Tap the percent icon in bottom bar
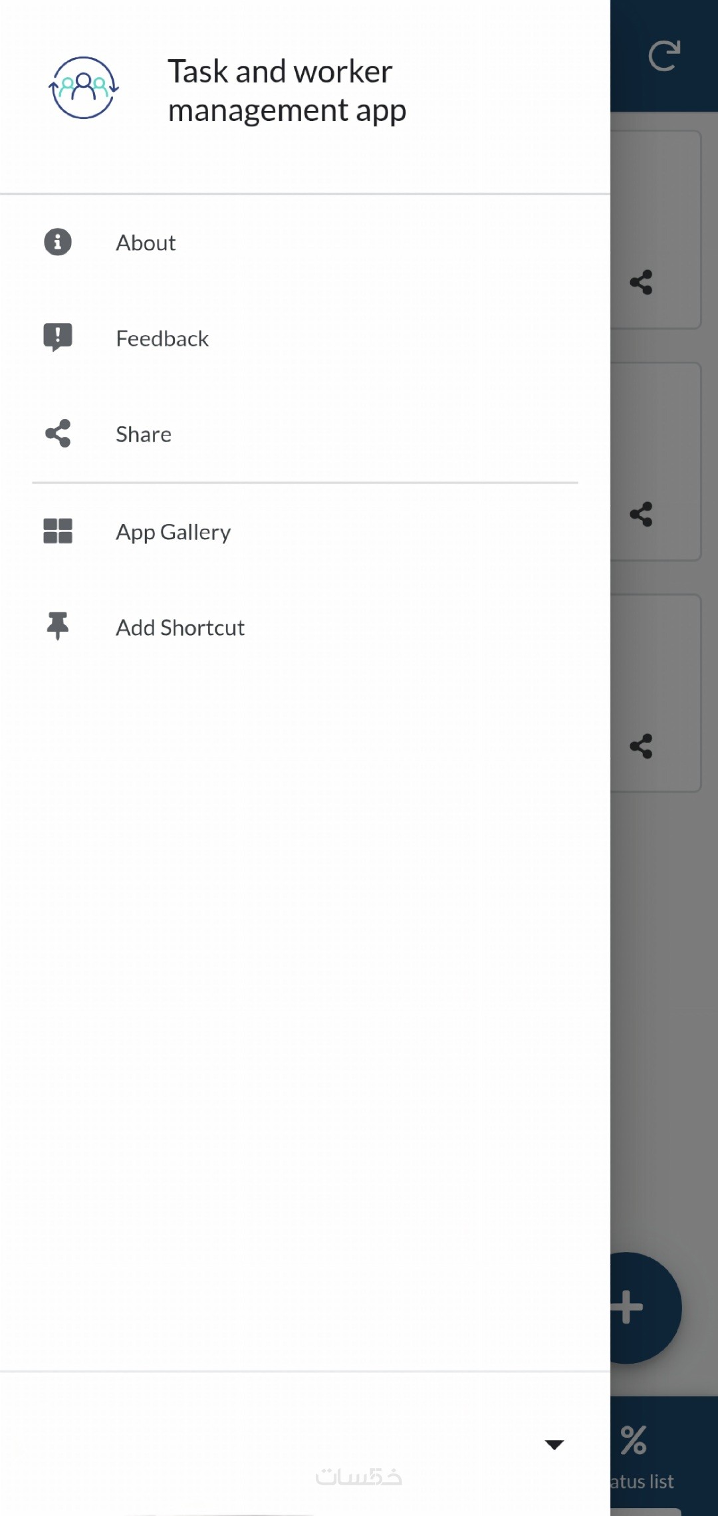The width and height of the screenshot is (718, 1516). point(634,1440)
